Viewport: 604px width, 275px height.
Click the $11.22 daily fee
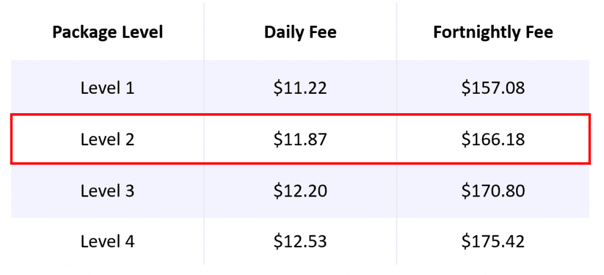300,88
